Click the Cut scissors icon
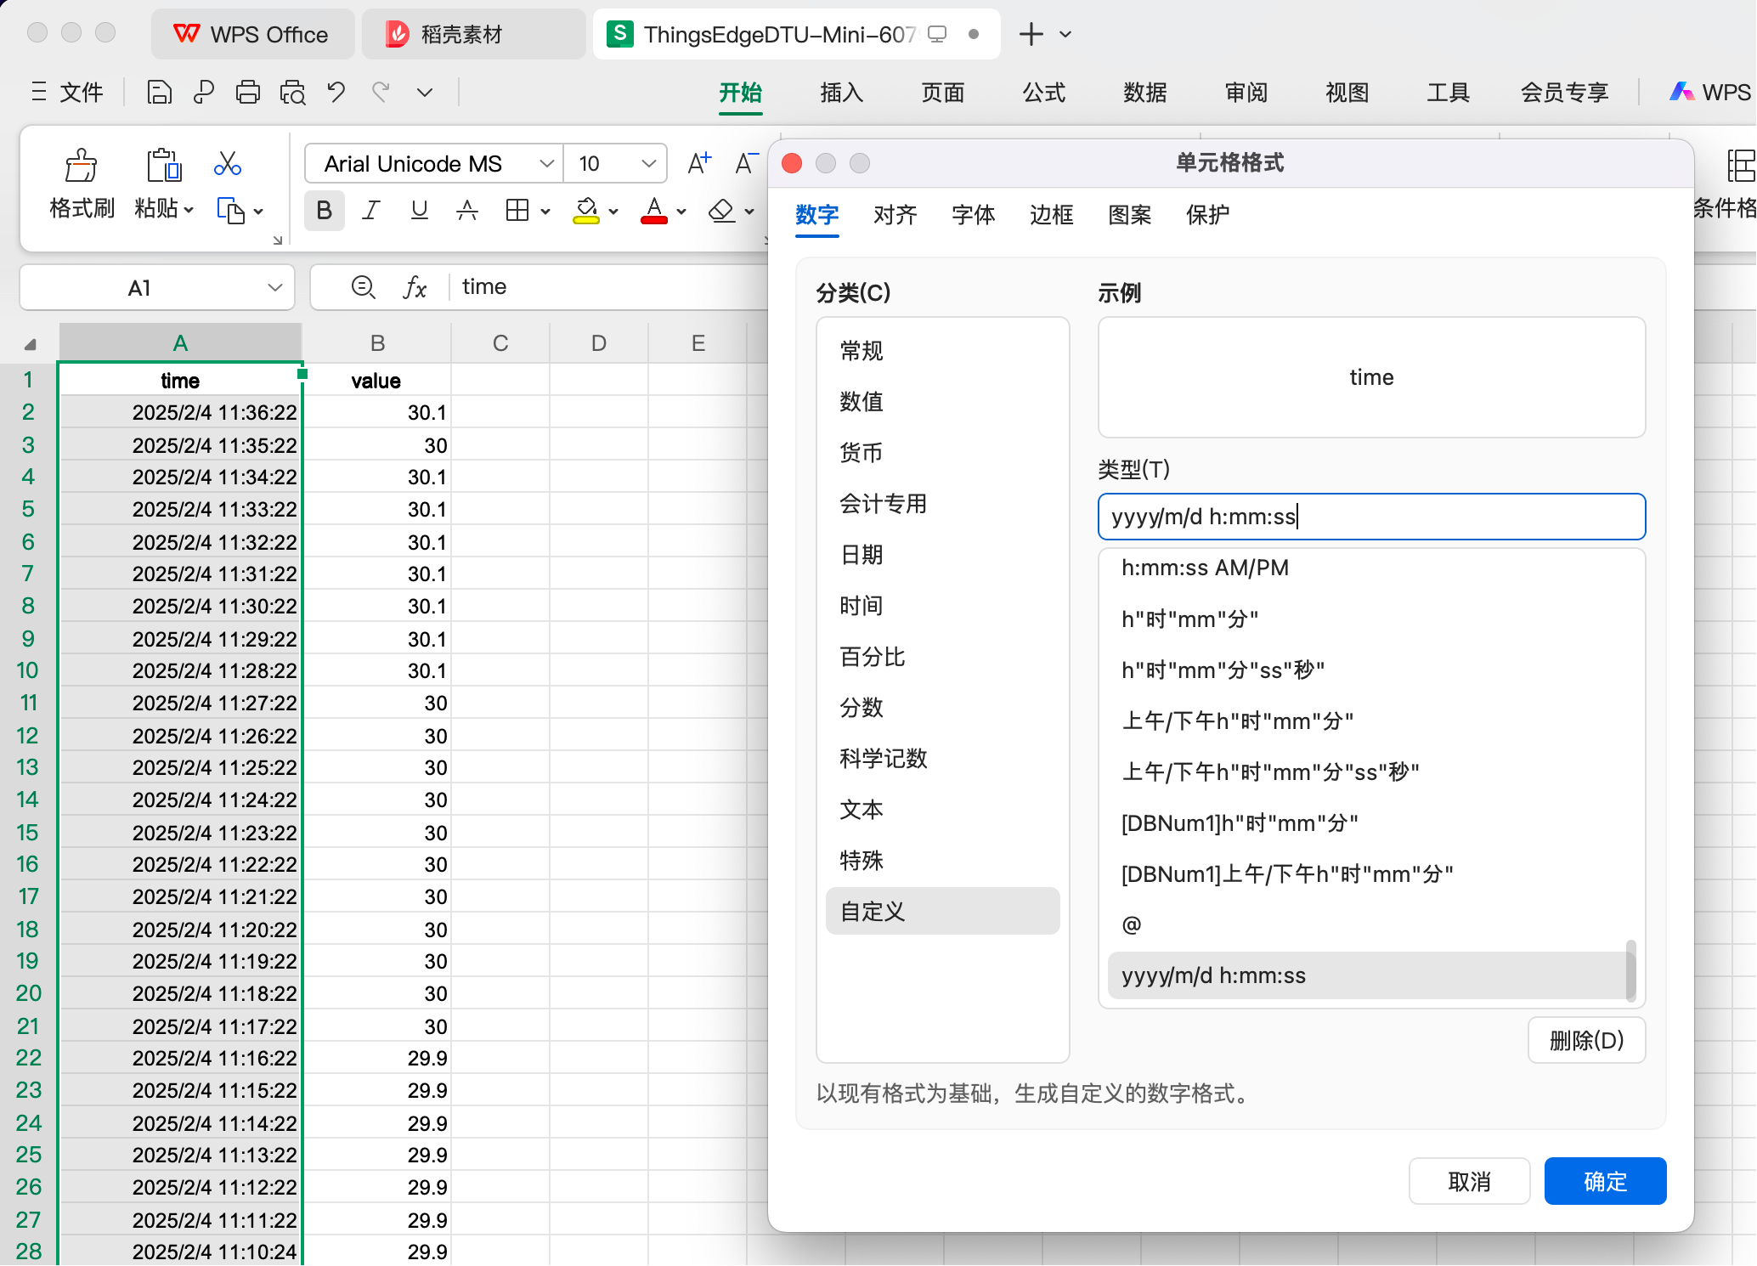Viewport: 1757px width, 1266px height. (228, 163)
